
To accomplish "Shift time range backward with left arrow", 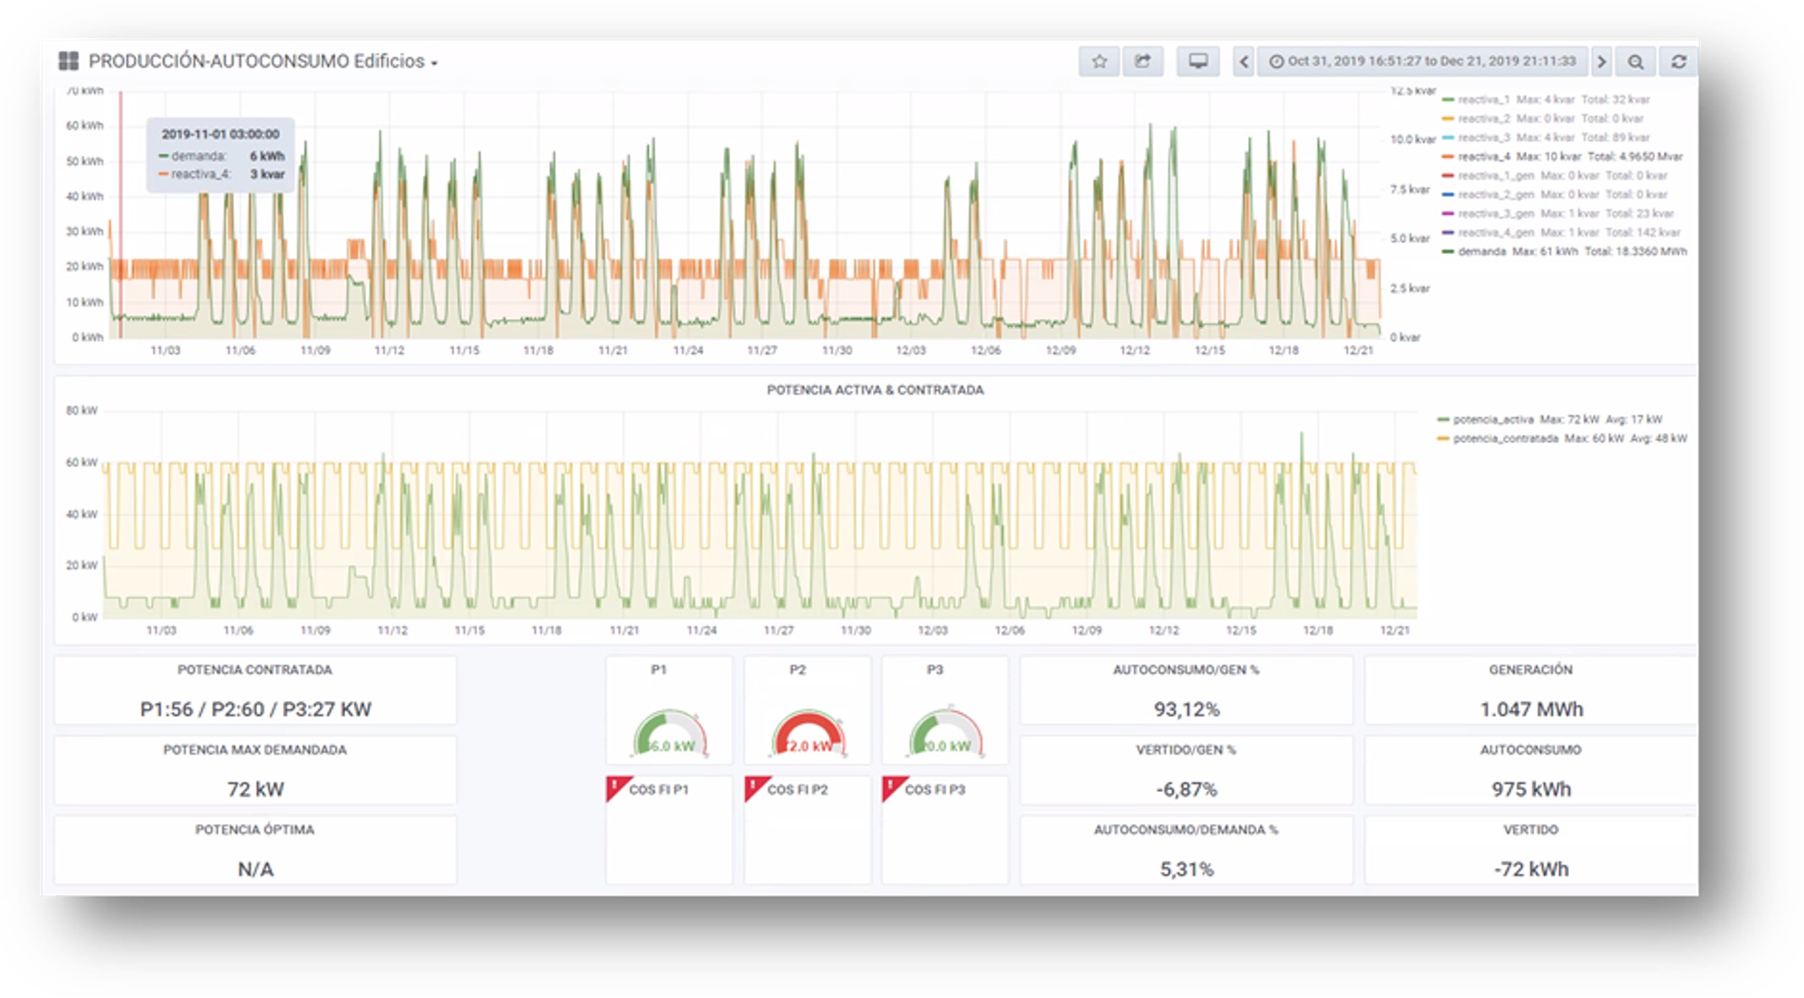I will pyautogui.click(x=1243, y=62).
